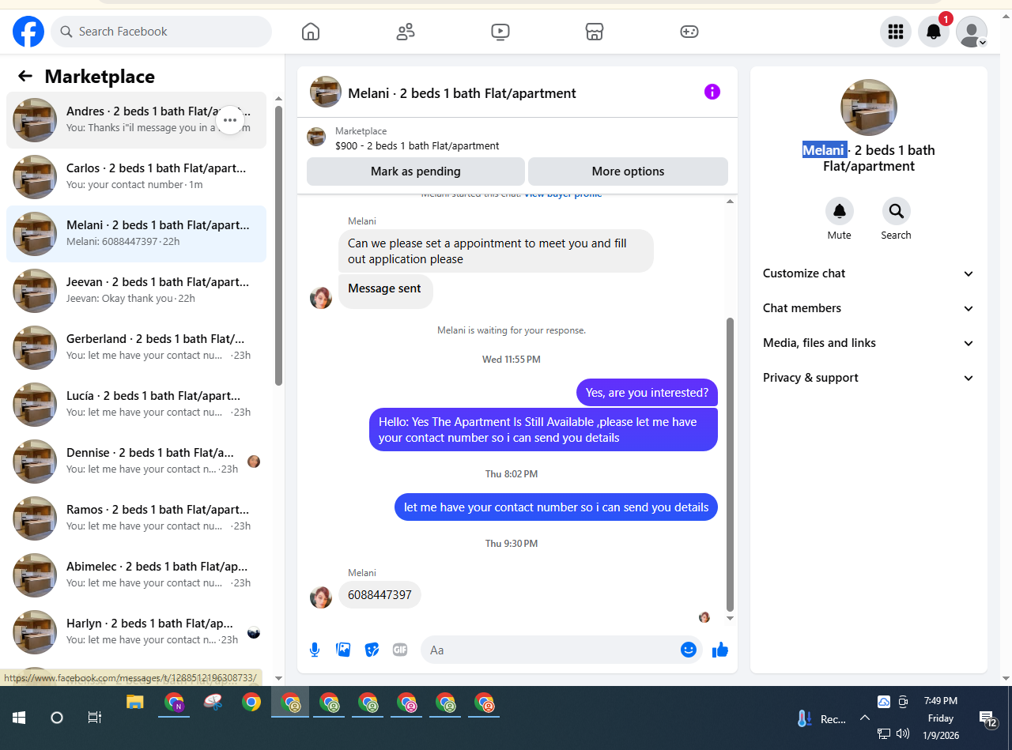Open Task View on taskbar
This screenshot has width=1012, height=750.
(95, 718)
